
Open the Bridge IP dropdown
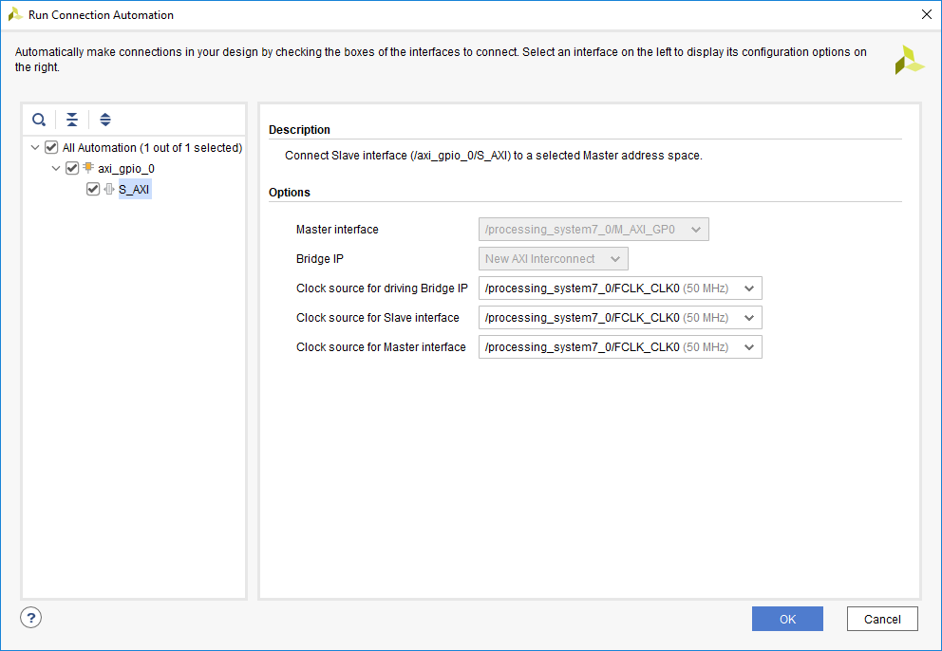tap(554, 259)
